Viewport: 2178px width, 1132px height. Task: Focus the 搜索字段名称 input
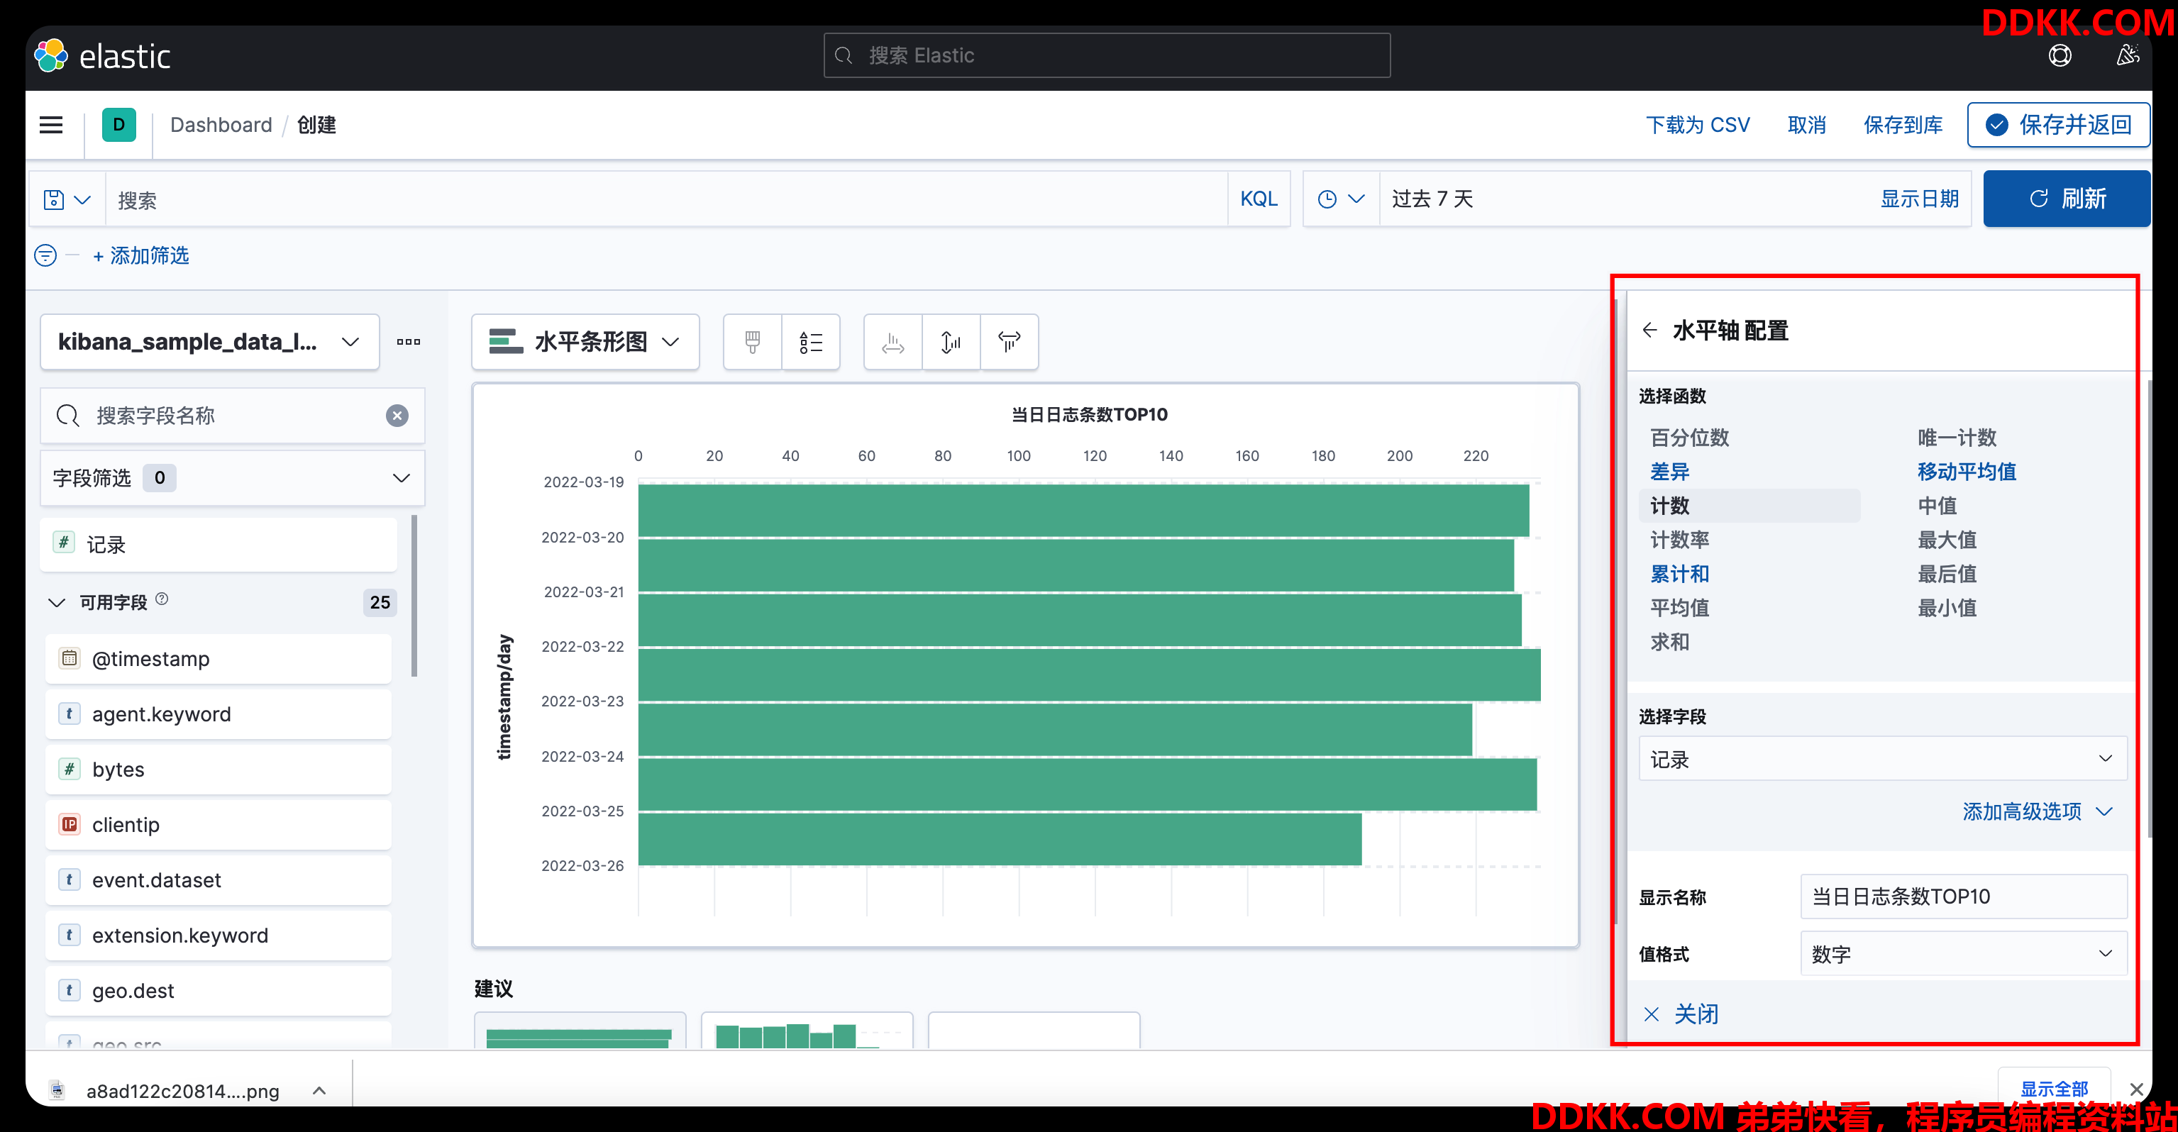tap(232, 416)
